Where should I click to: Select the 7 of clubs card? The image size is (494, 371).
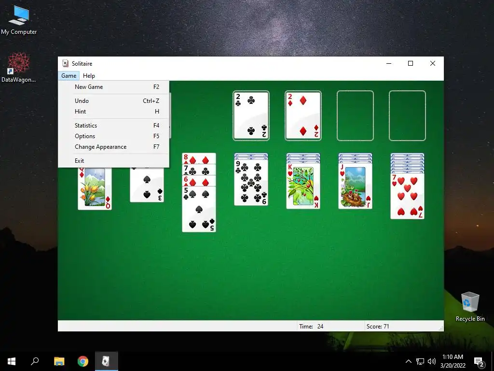click(199, 170)
